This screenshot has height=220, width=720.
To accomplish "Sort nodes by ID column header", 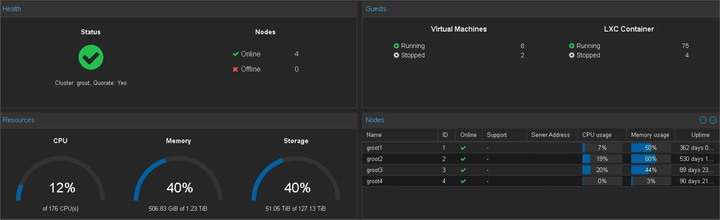I will coord(447,135).
